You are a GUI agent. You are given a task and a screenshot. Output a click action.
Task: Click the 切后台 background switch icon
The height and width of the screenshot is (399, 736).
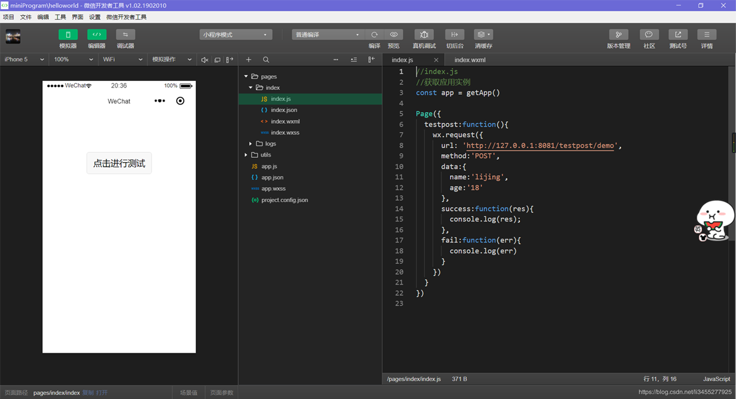tap(455, 35)
